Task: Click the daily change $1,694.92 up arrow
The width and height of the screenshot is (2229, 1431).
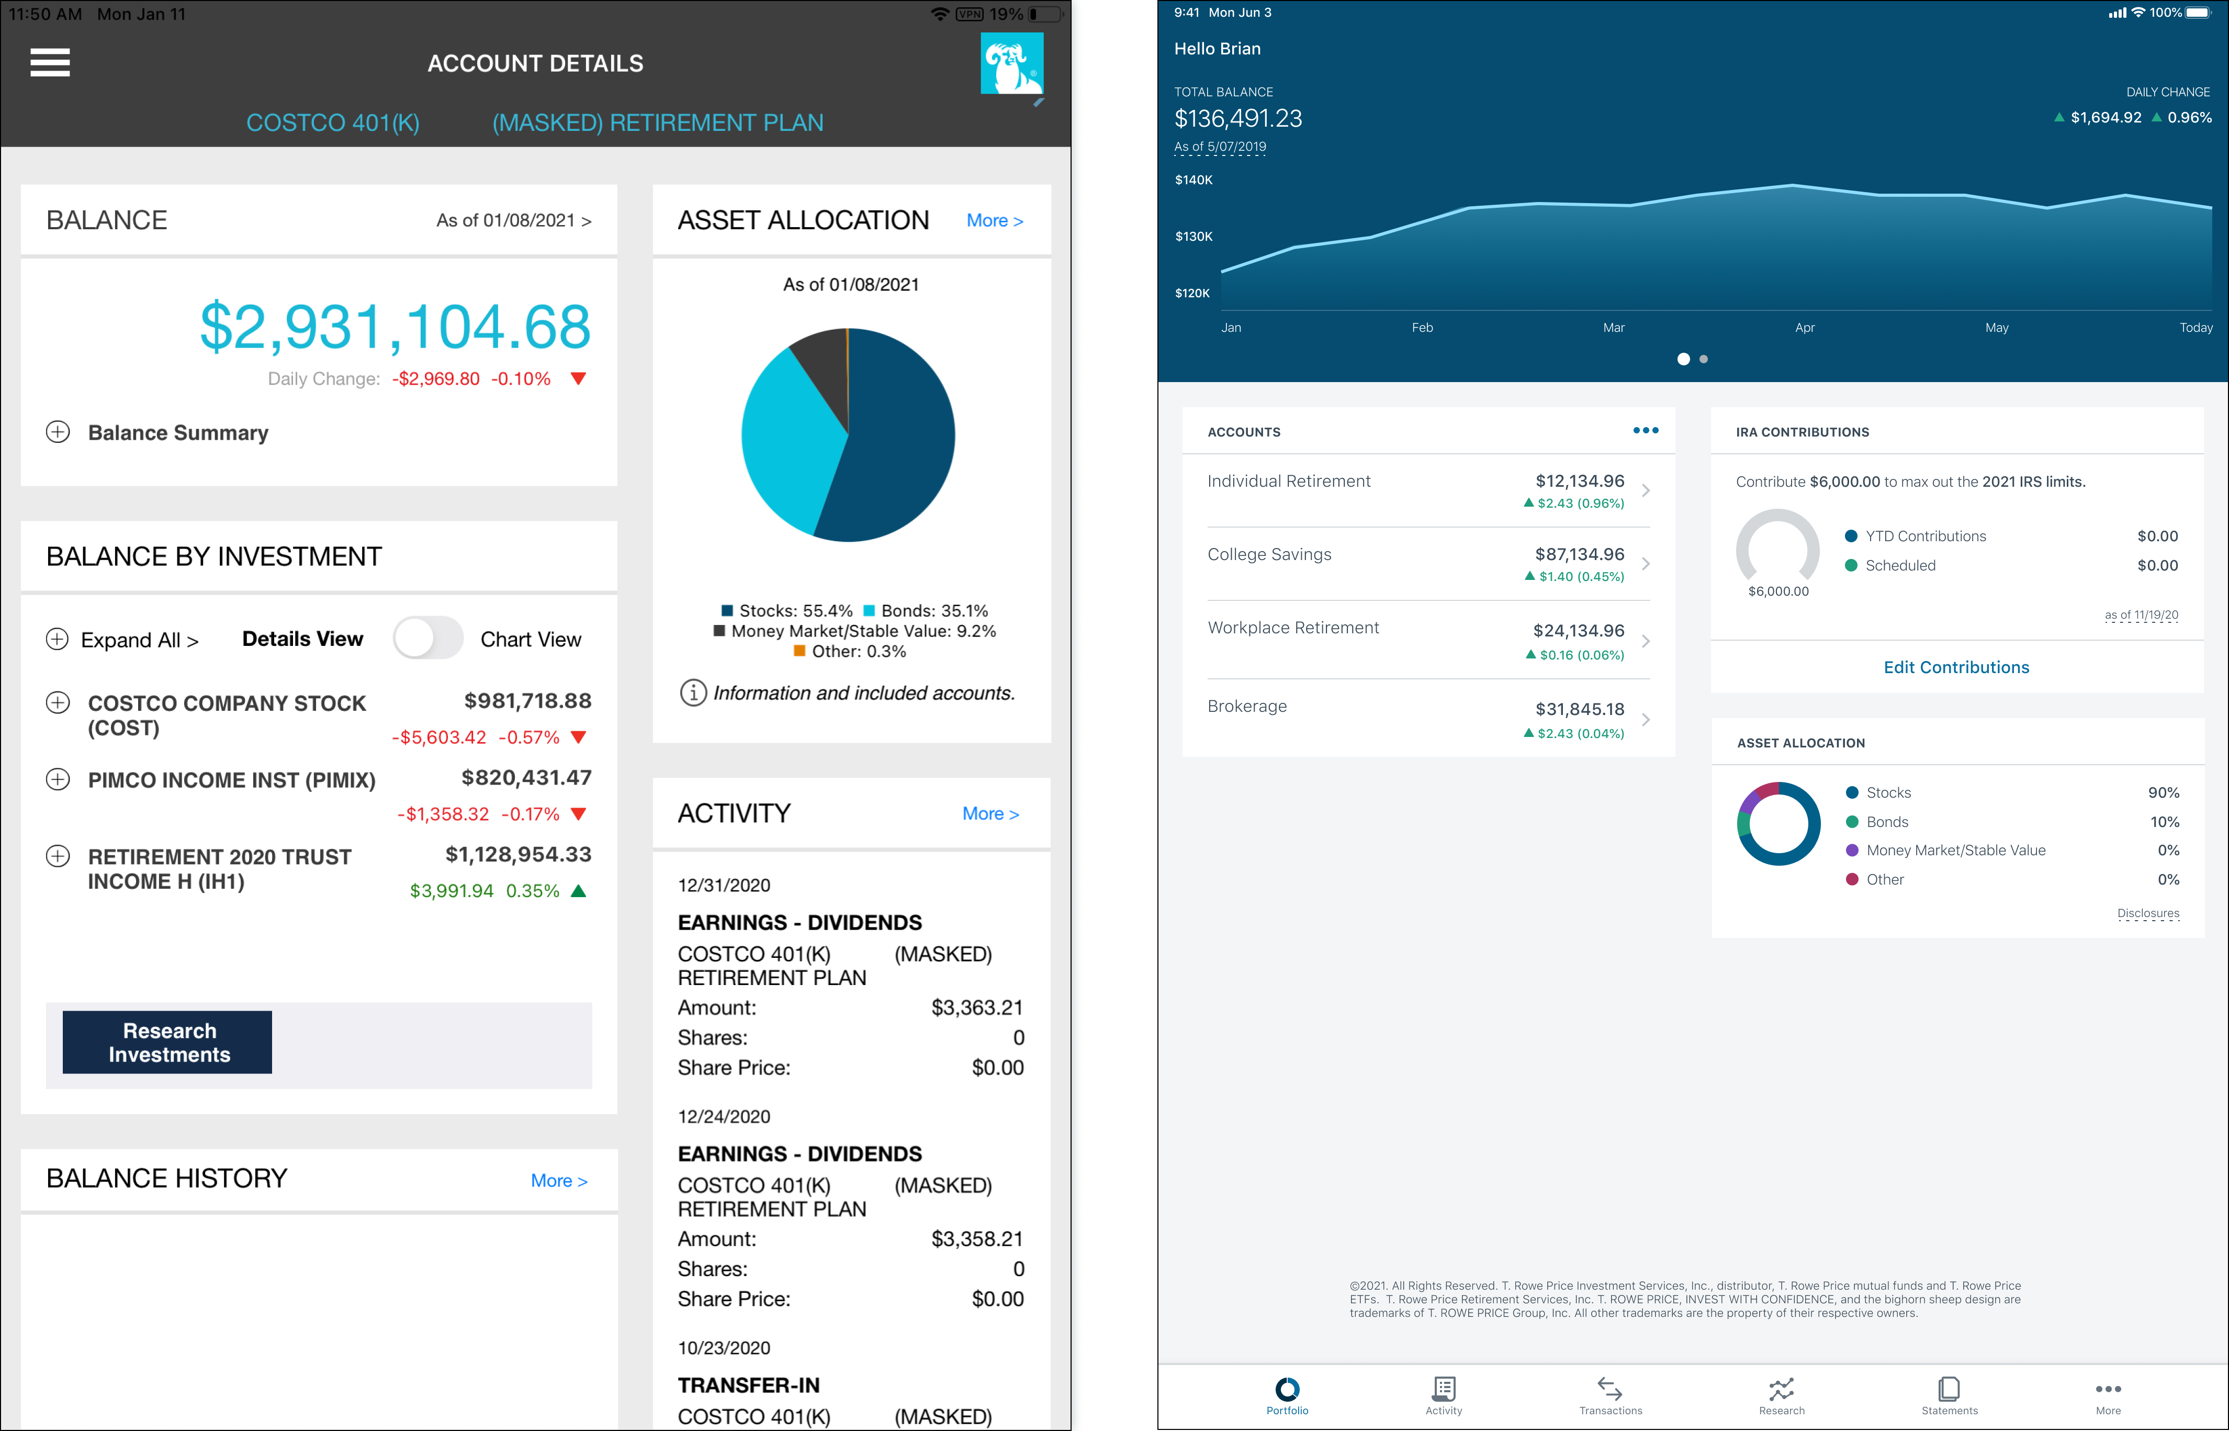Action: (x=2059, y=117)
